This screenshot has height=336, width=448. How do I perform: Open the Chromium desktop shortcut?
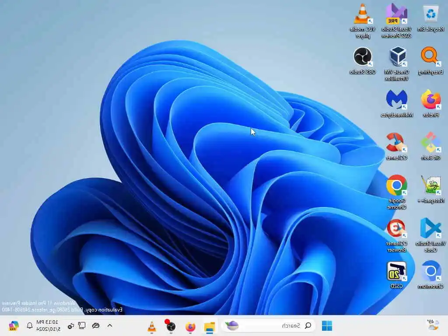(430, 275)
